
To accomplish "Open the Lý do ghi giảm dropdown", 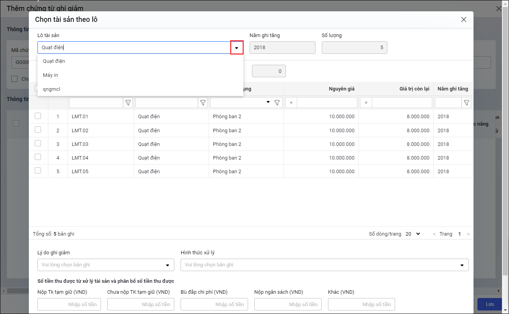I will 106,265.
